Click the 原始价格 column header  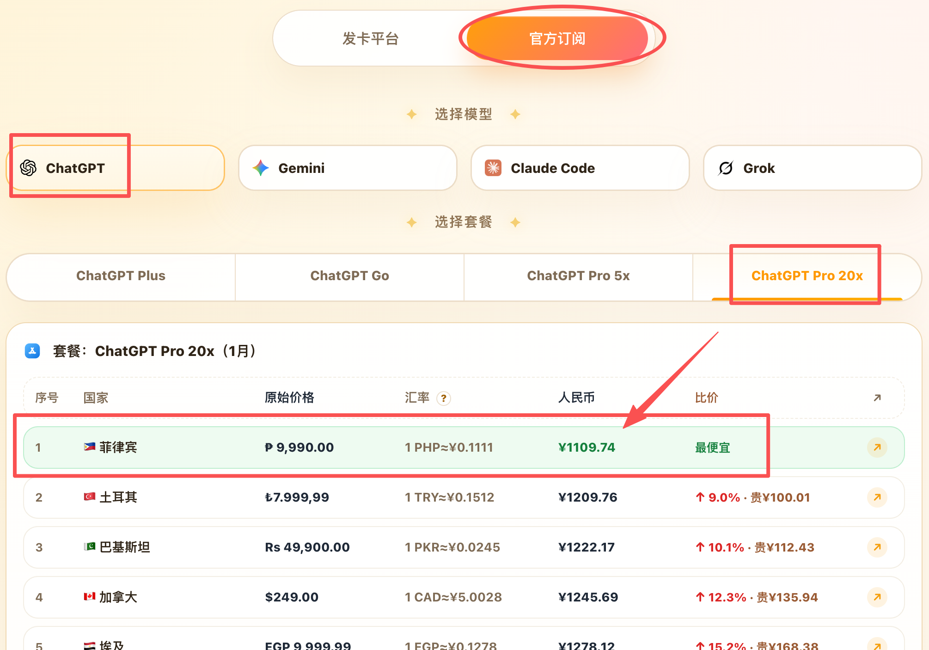coord(289,398)
